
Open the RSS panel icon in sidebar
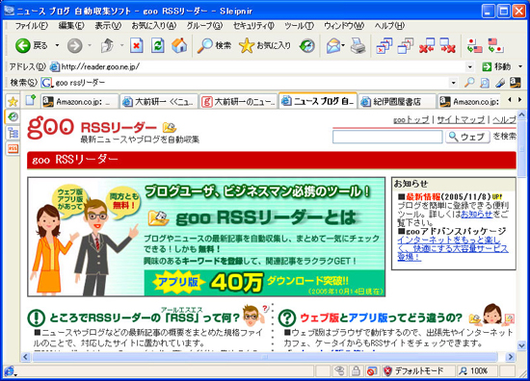tap(13, 148)
